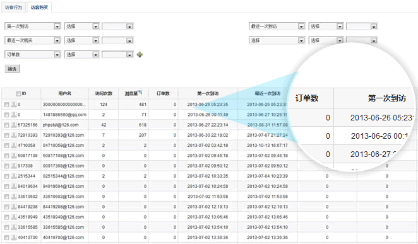Click the user avatar icon next to ID 33510602
Screen dimensions: 418x244
point(14,197)
